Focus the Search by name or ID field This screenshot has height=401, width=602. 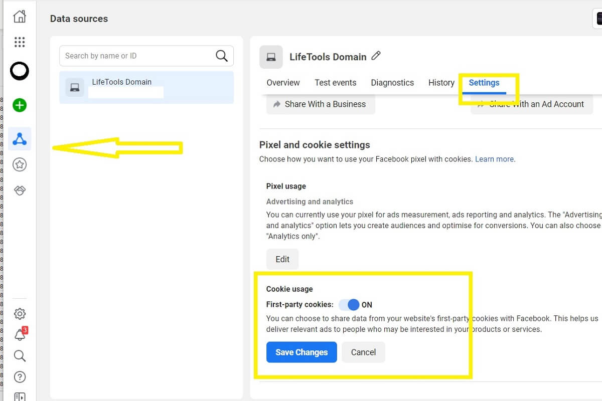pyautogui.click(x=146, y=56)
